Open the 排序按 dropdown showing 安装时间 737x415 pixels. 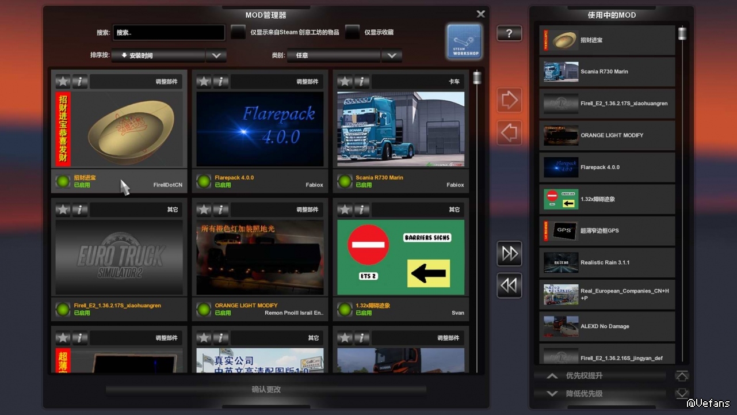158,55
